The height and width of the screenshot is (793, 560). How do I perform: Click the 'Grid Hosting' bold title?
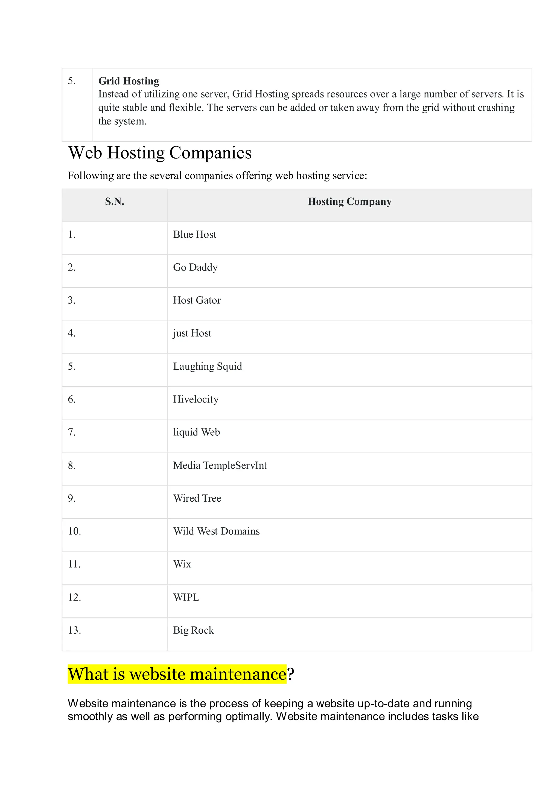[x=129, y=81]
